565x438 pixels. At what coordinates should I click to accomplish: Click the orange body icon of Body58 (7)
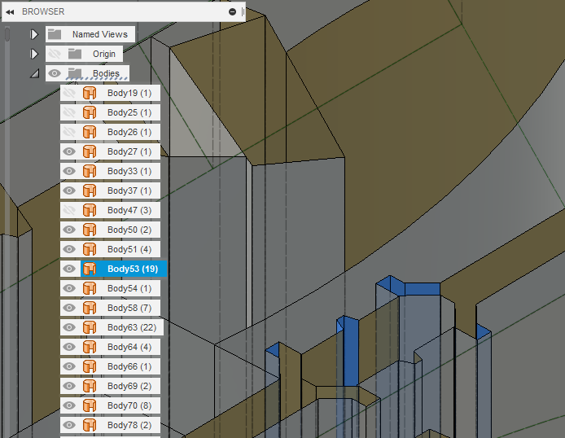click(x=90, y=308)
